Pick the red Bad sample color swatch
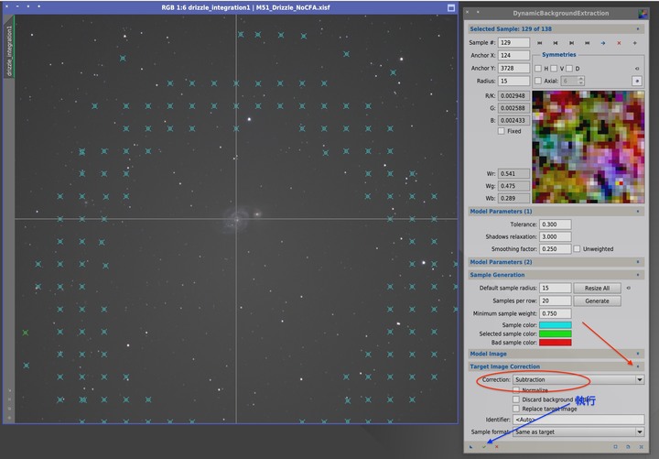The height and width of the screenshot is (459, 659). (556, 343)
